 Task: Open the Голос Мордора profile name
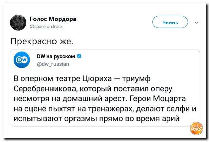[53, 19]
